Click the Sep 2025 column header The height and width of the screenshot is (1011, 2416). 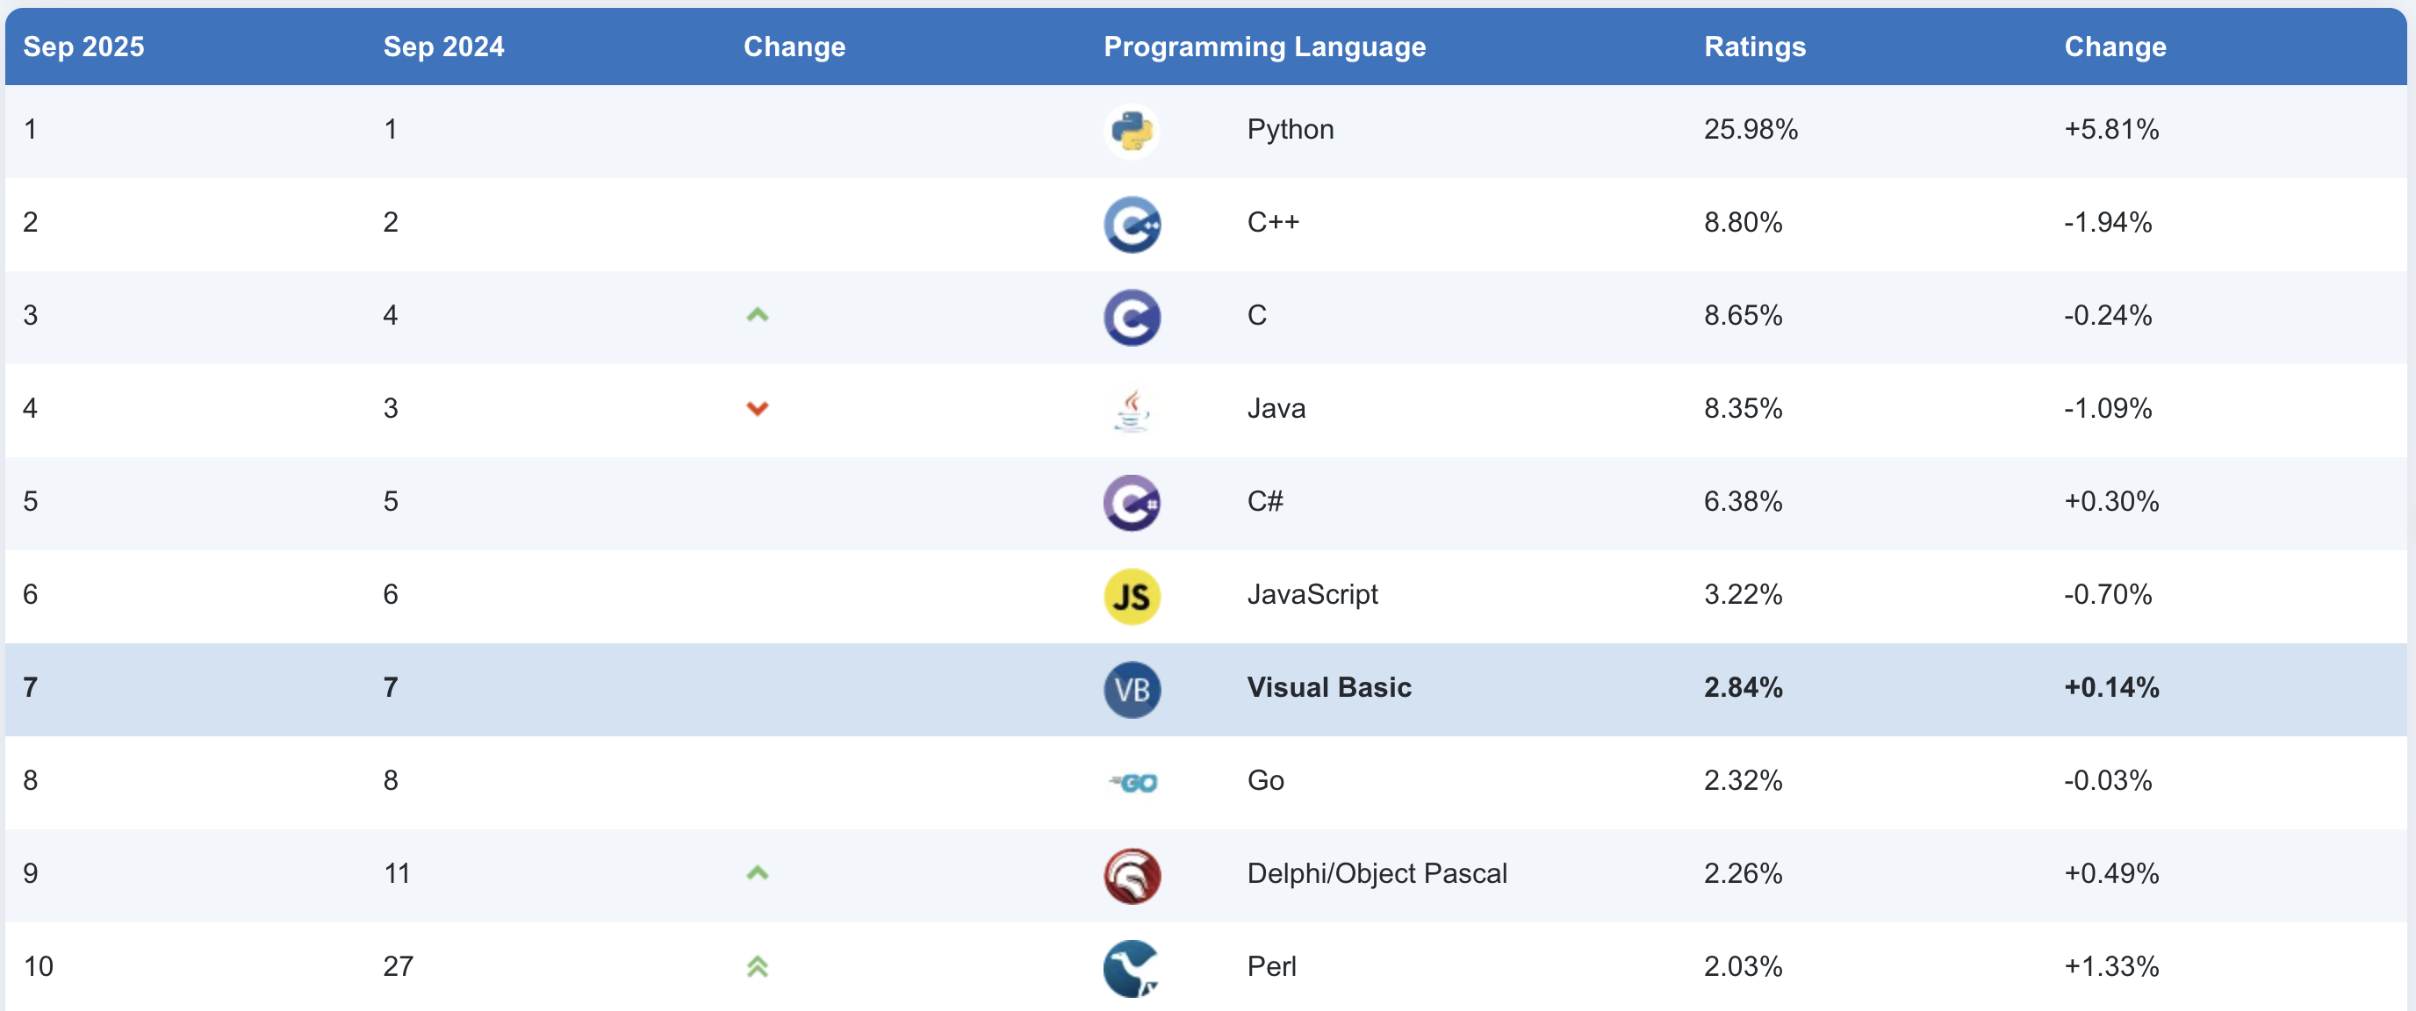click(83, 46)
